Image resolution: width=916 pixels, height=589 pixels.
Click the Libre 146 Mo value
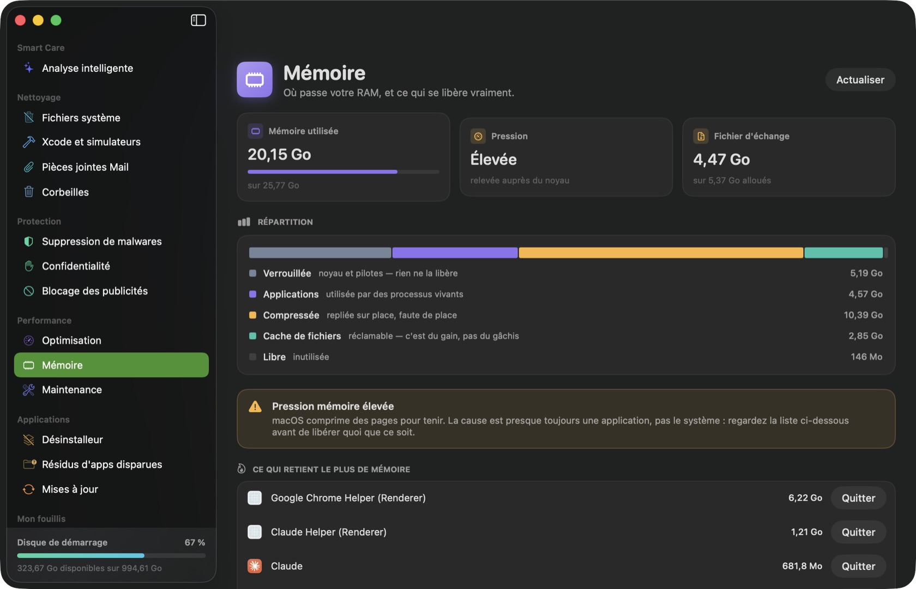tap(866, 357)
